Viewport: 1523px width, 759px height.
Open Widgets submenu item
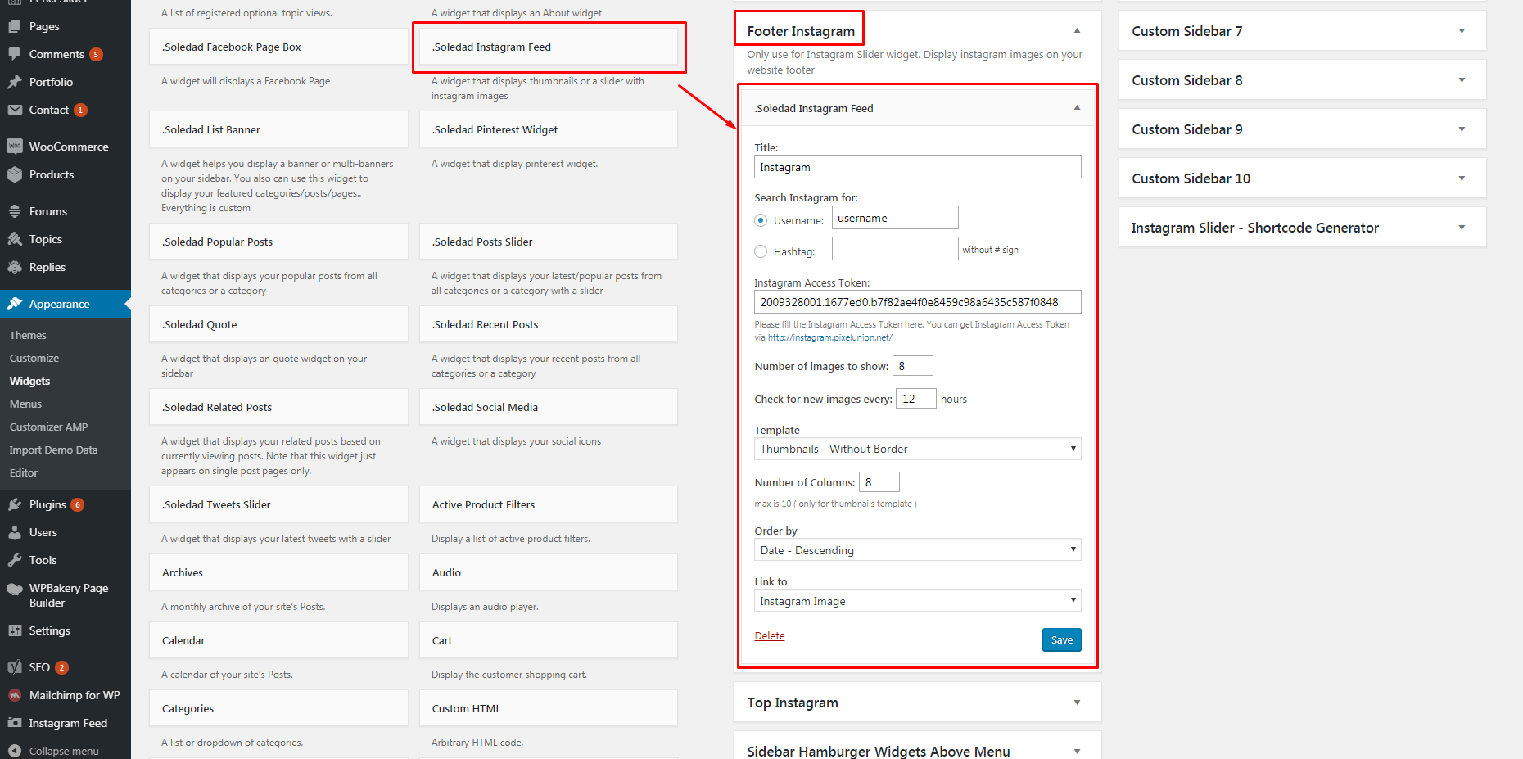[x=29, y=382]
